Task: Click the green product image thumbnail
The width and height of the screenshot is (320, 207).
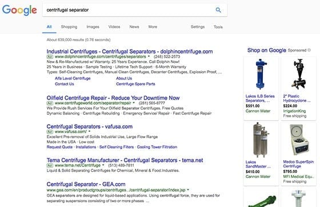Action: coord(262,201)
